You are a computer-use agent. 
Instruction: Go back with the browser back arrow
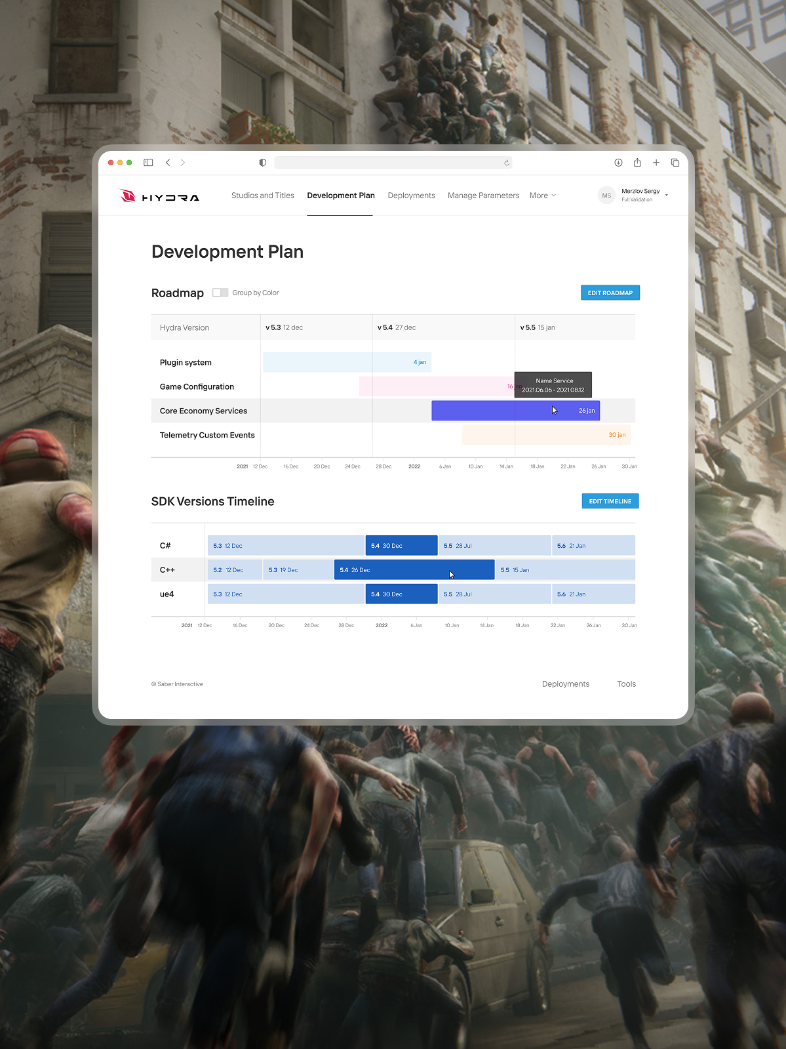pyautogui.click(x=168, y=163)
